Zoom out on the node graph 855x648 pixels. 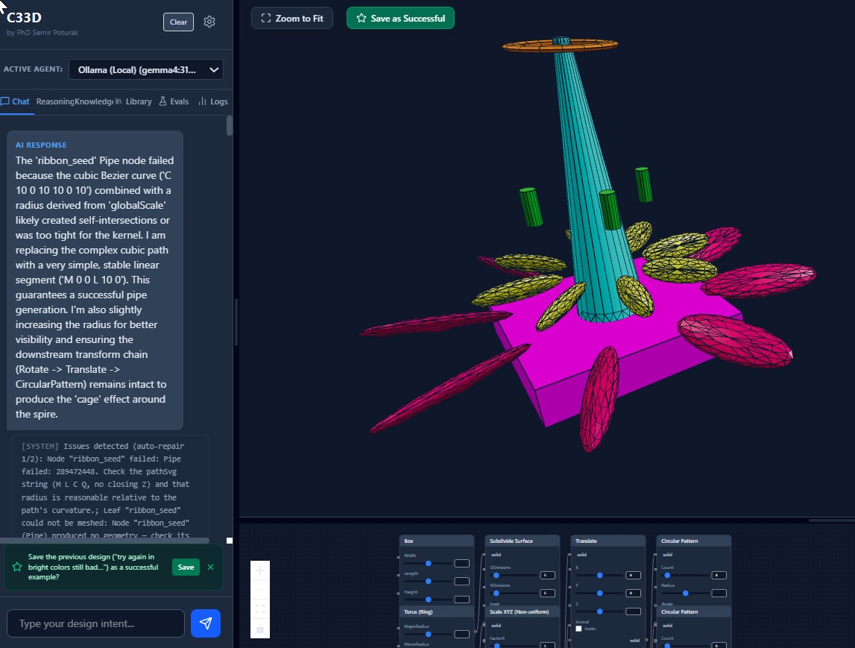tap(260, 590)
